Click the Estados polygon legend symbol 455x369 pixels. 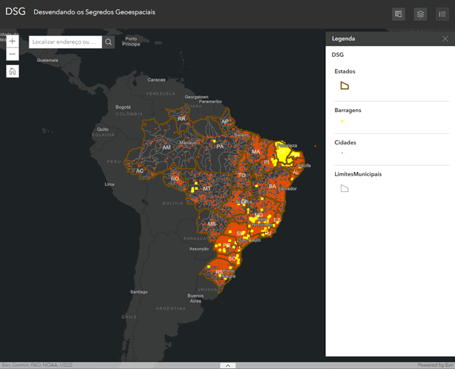click(345, 86)
